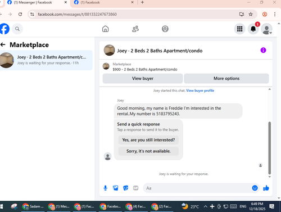Screen dimensions: 281x212
Task: Click Joey's avatar in chat header
Action: 109,50
